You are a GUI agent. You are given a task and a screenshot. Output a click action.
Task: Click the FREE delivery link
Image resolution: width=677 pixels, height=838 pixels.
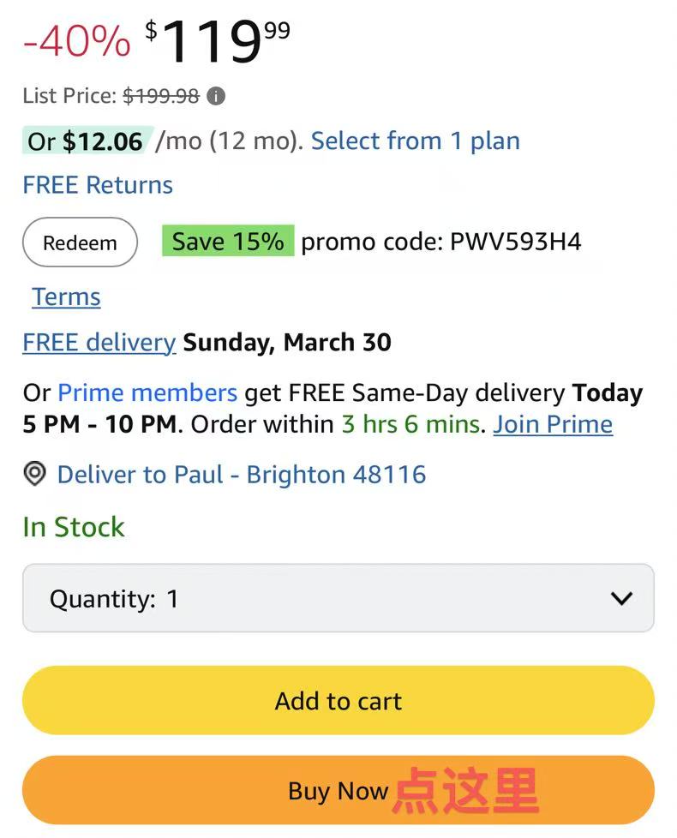(x=99, y=343)
